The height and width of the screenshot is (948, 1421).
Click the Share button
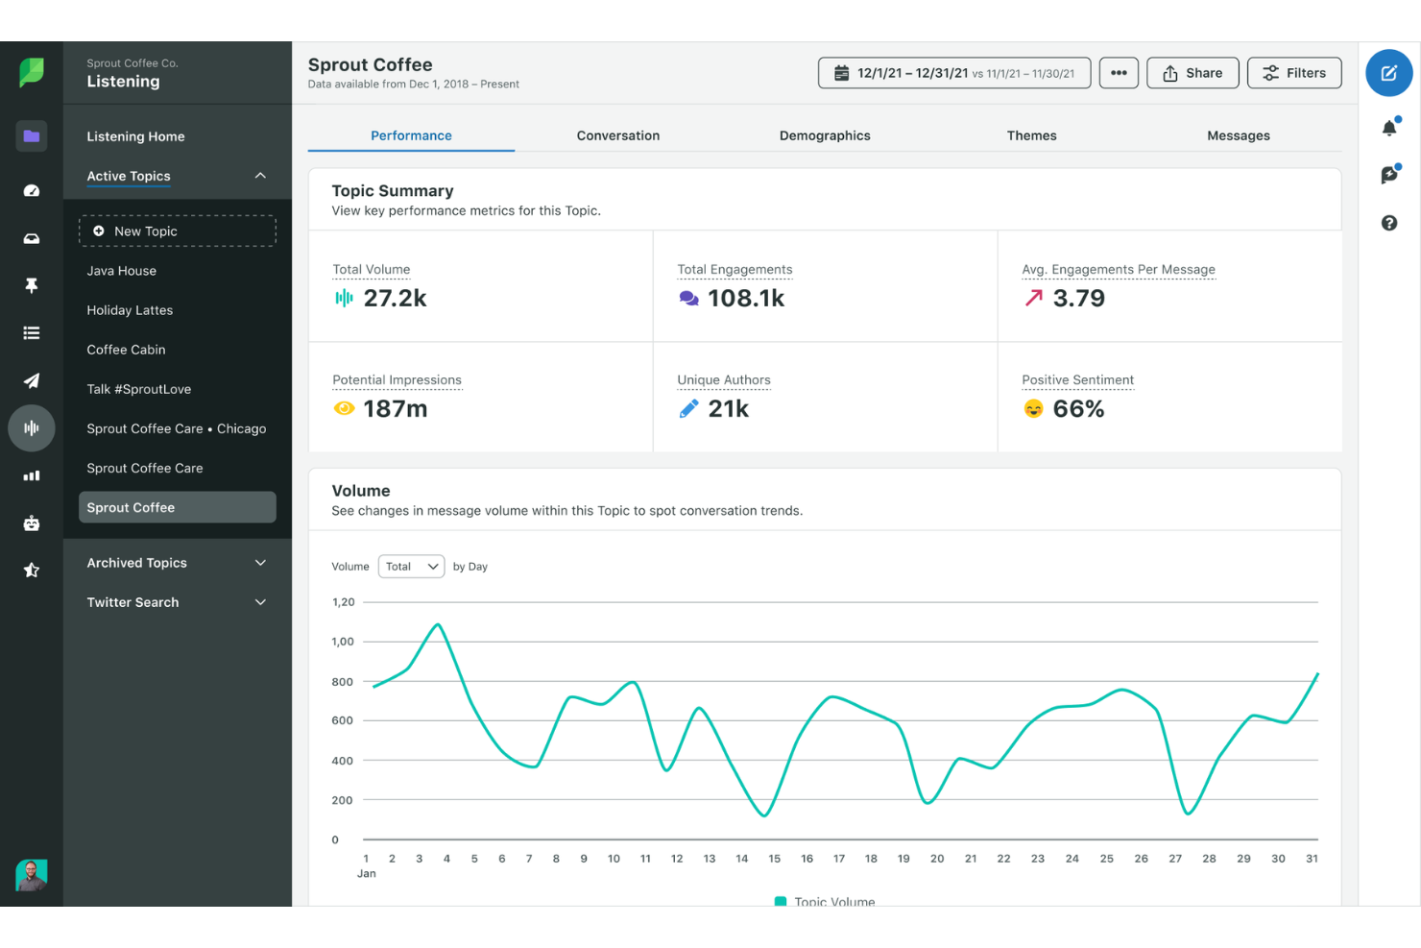click(x=1192, y=72)
